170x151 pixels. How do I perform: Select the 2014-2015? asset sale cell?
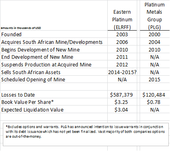click(x=122, y=72)
